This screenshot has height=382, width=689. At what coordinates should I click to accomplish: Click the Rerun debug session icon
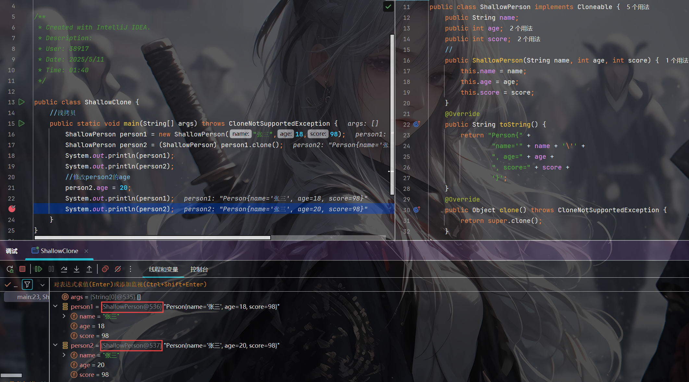pos(10,269)
